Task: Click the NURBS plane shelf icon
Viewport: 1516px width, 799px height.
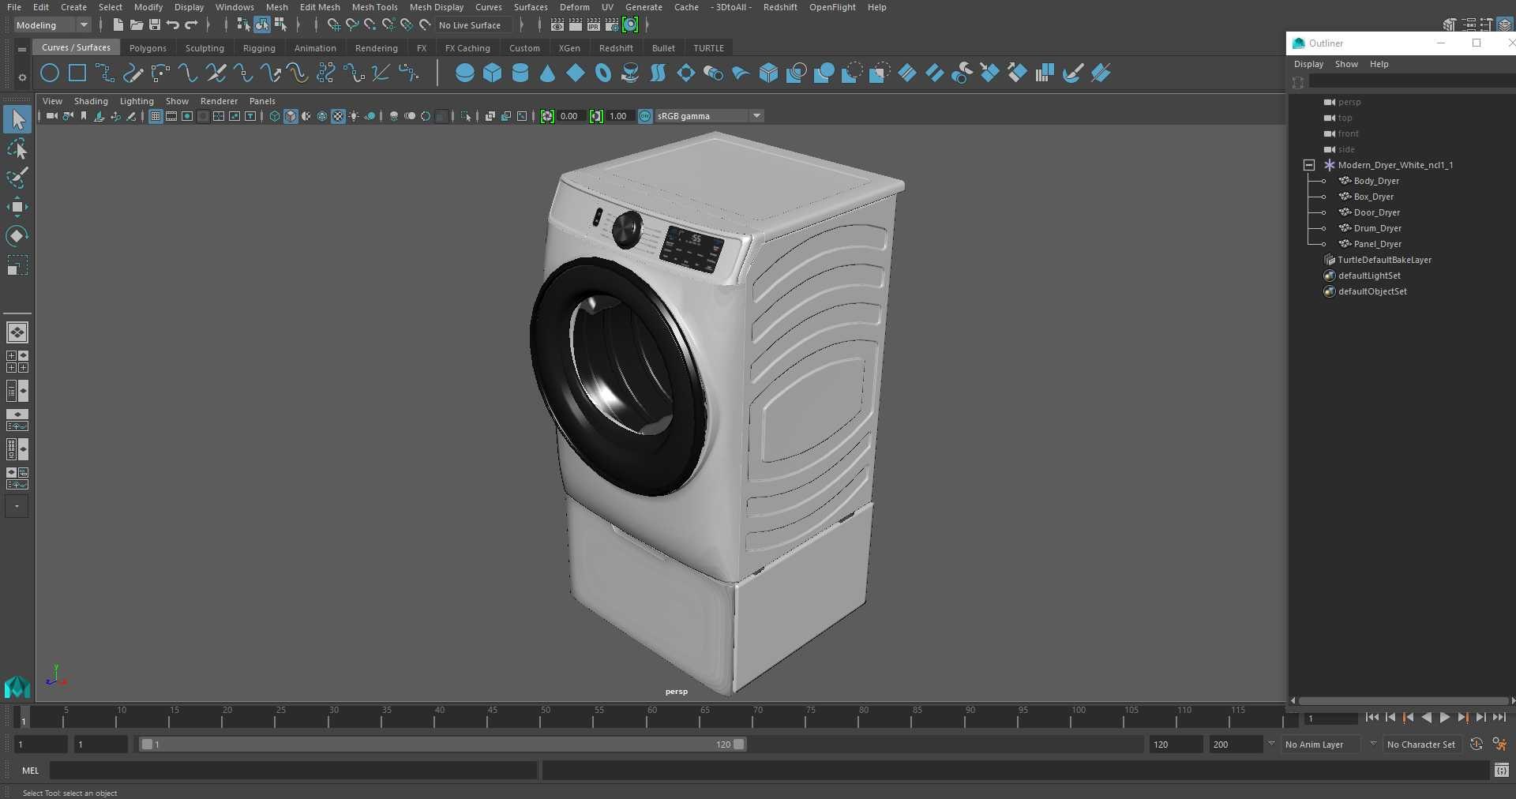Action: click(x=576, y=73)
